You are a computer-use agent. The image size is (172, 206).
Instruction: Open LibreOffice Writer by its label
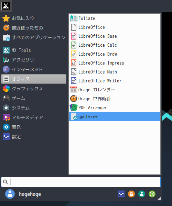click(x=100, y=81)
